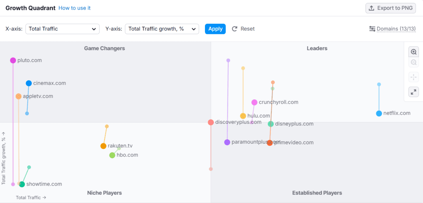This screenshot has width=423, height=203.
Task: Click the Domains filter sliders icon
Action: [x=372, y=29]
